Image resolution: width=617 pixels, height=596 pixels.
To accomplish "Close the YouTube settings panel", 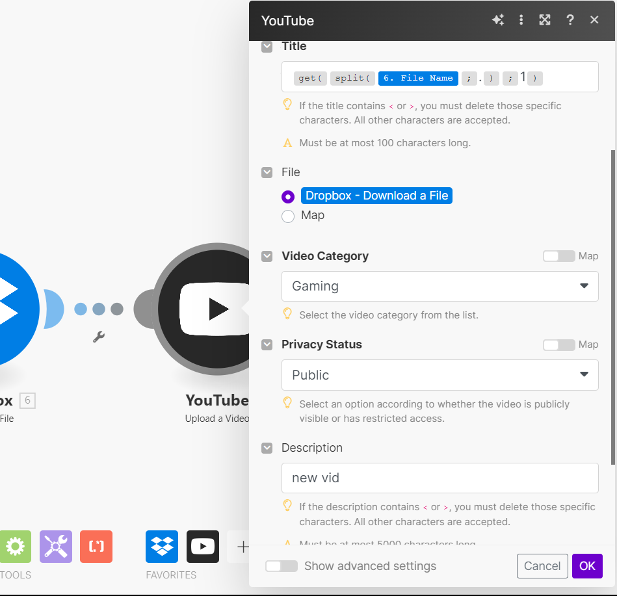I will (594, 19).
